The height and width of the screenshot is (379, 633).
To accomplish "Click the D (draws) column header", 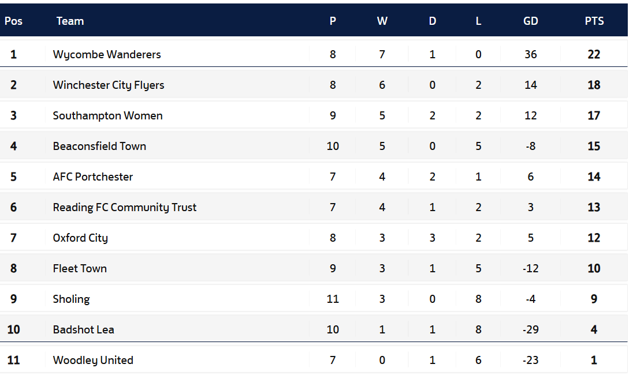I will tap(433, 21).
